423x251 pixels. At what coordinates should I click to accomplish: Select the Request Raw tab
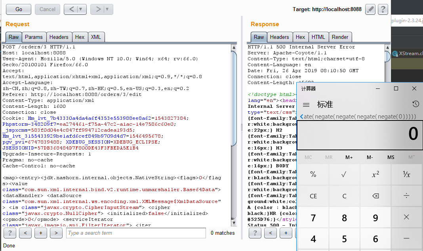13,37
